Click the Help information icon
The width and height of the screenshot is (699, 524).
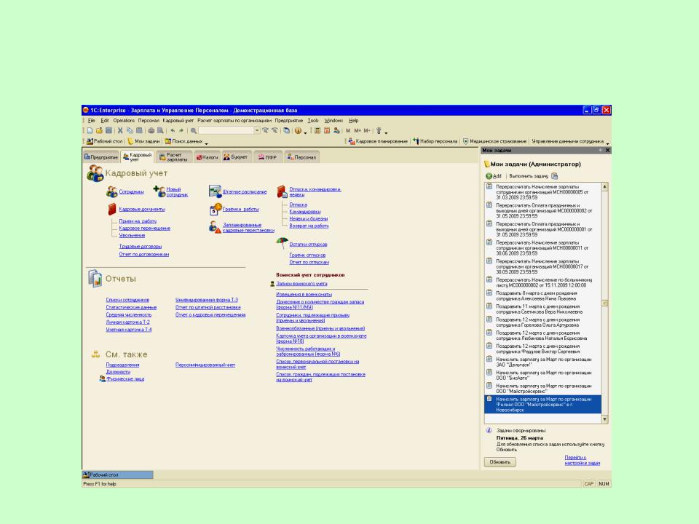[298, 130]
